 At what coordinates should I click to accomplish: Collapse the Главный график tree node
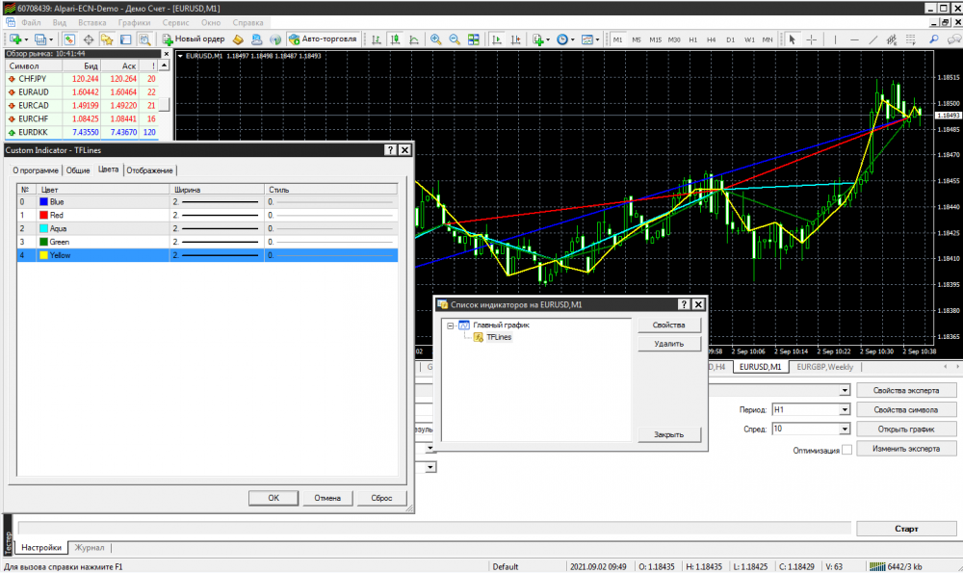click(x=450, y=326)
